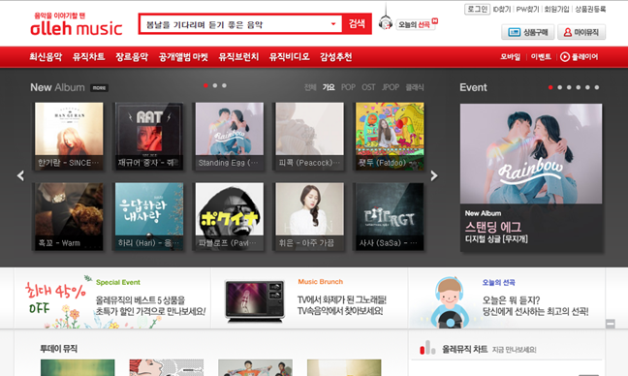Click the search text input field
This screenshot has width=628, height=376.
tap(235, 24)
